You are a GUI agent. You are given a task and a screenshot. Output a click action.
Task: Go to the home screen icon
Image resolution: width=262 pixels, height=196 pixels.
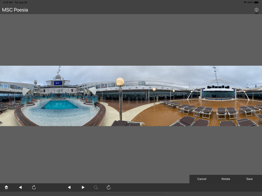click(6, 187)
